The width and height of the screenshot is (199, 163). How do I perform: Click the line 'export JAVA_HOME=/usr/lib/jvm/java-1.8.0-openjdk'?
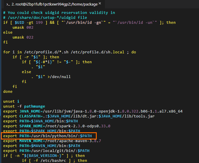pos(93,111)
